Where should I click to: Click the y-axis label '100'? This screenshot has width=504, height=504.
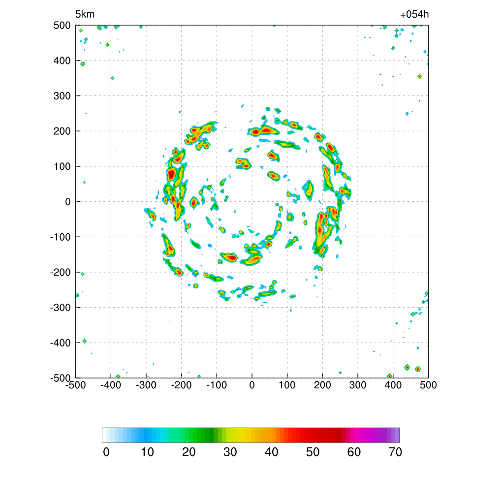point(62,166)
